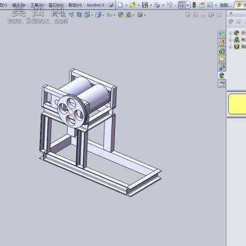Expand the first appearances tree node
The height and width of the screenshot is (246, 246).
click(230, 33)
